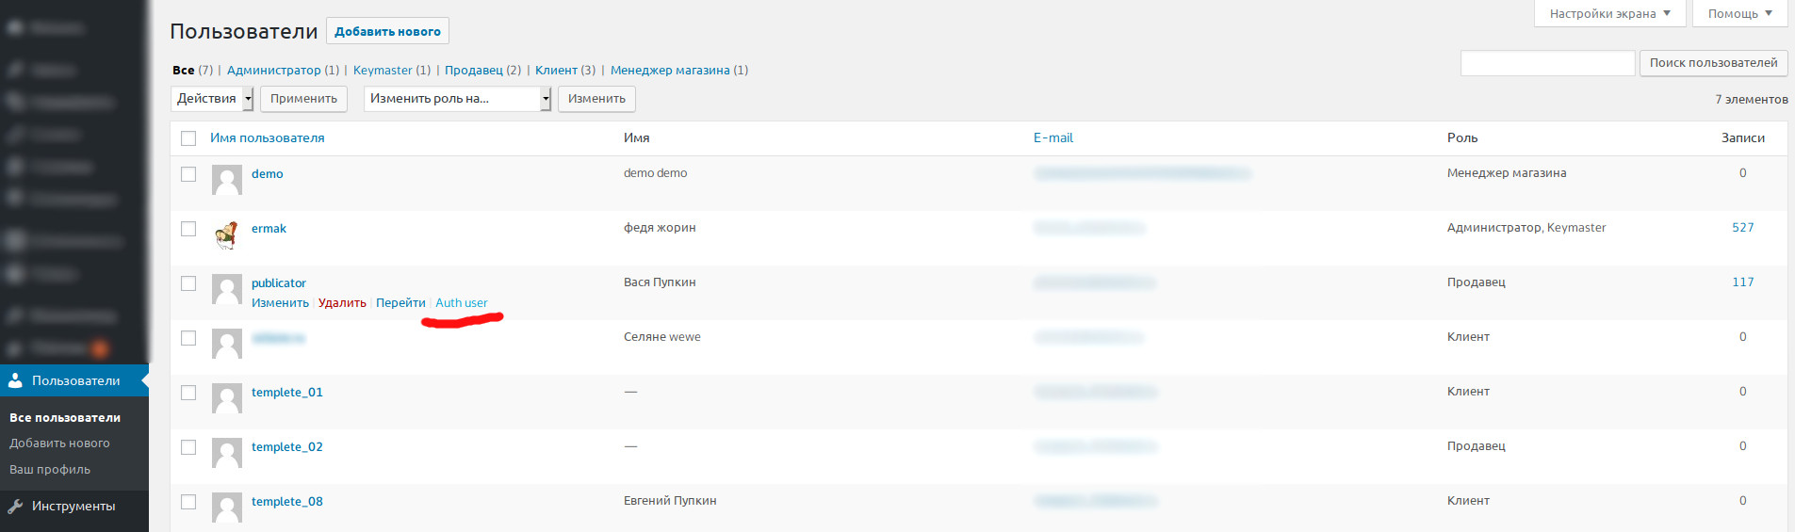Check the box for user demo
1795x532 pixels.
point(188,174)
